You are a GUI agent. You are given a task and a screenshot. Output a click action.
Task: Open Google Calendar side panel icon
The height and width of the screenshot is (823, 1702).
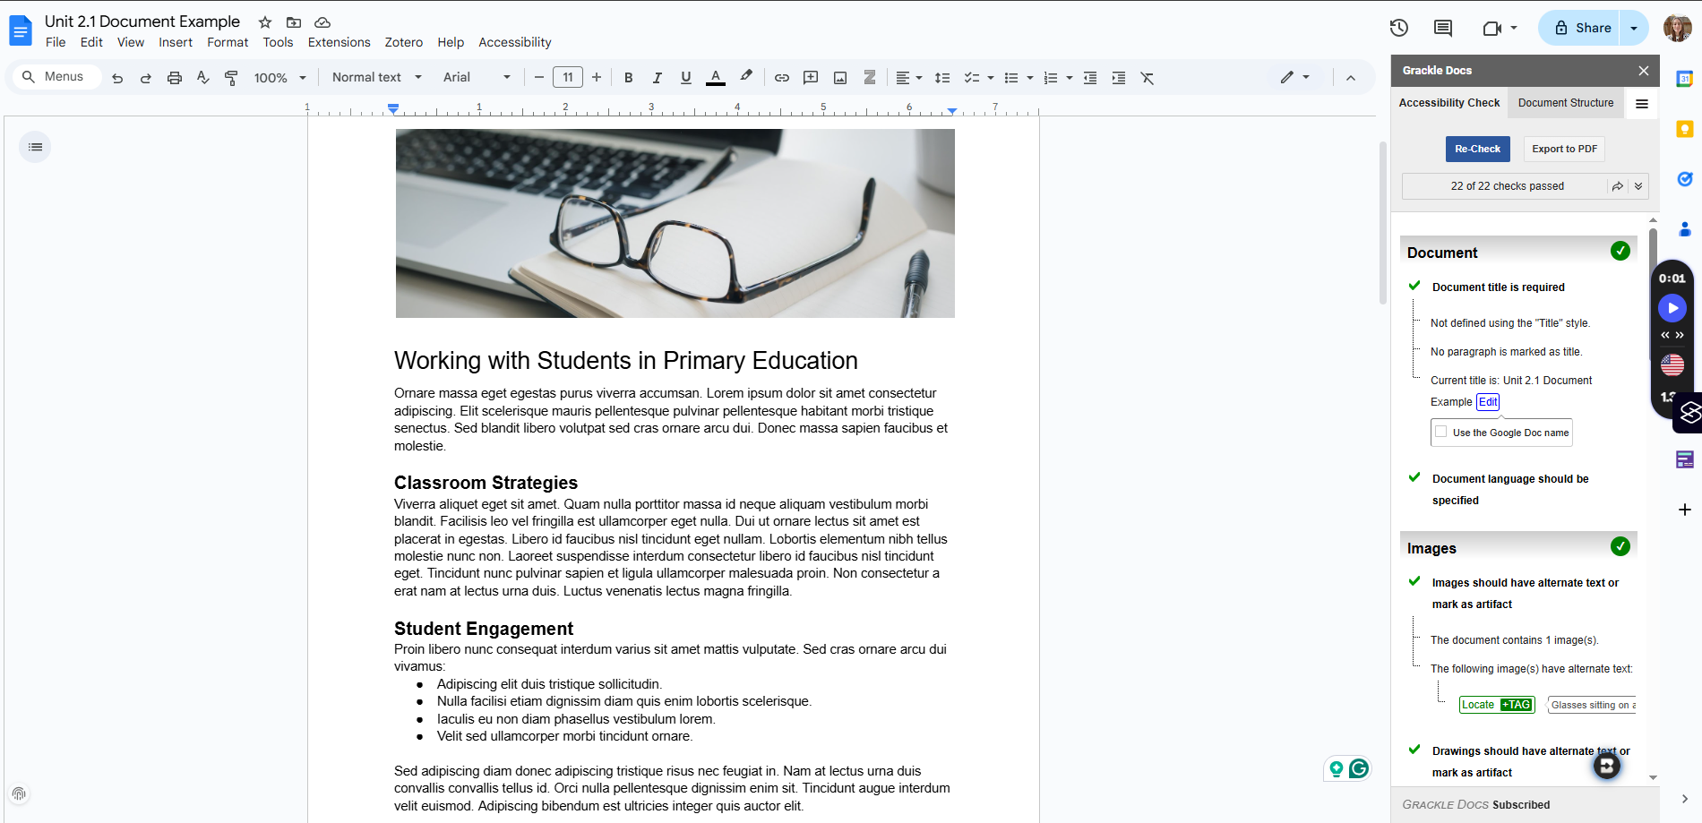pos(1685,79)
